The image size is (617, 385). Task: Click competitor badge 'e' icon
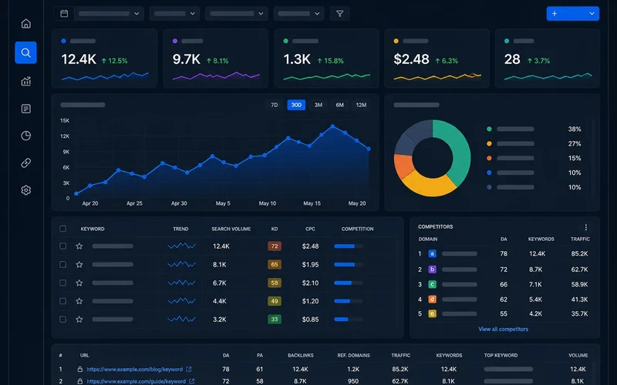point(432,314)
